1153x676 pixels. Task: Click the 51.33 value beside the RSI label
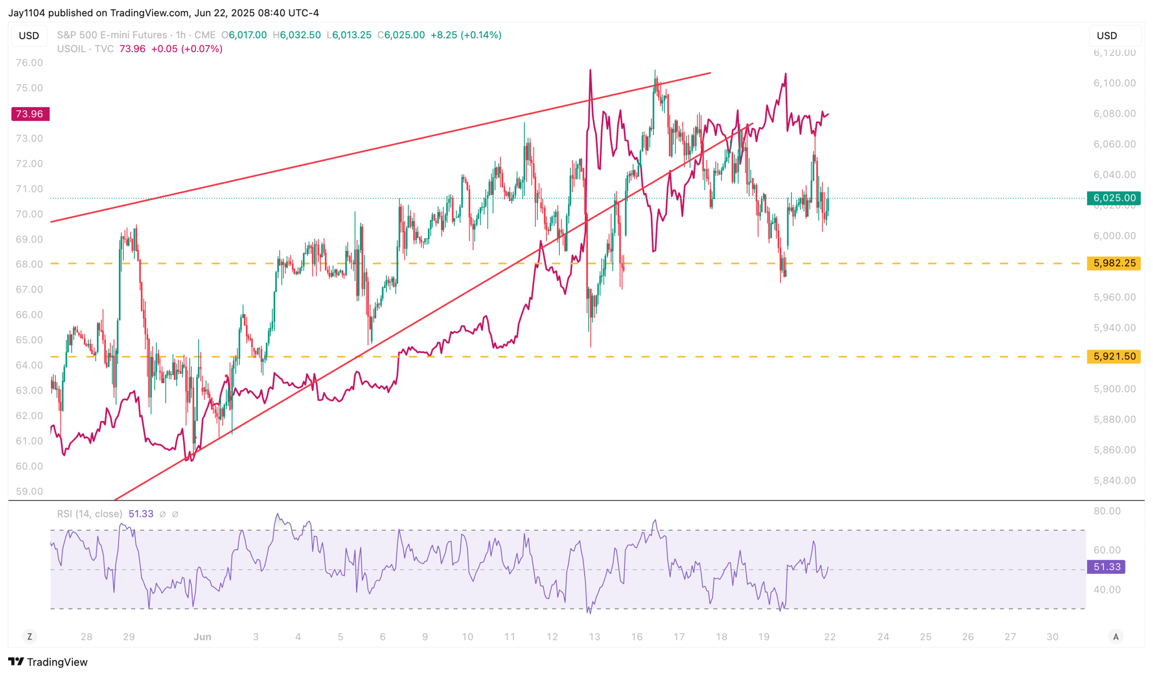[141, 513]
